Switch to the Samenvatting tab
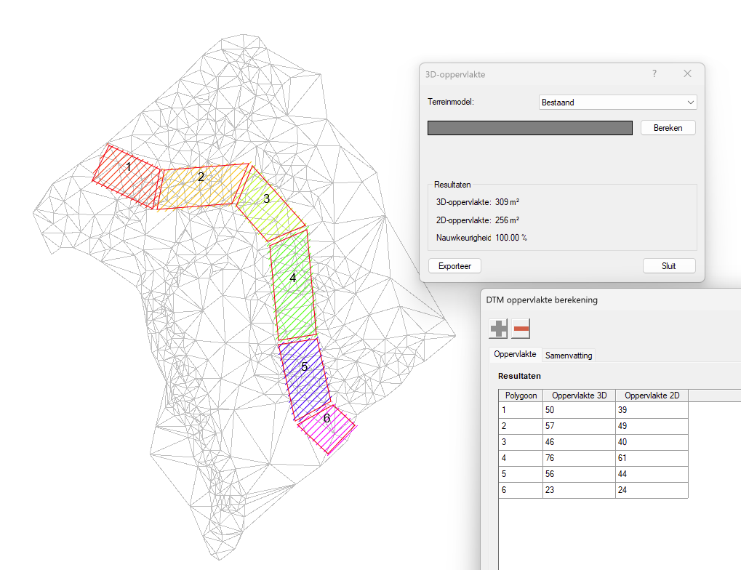The image size is (741, 570). point(569,355)
